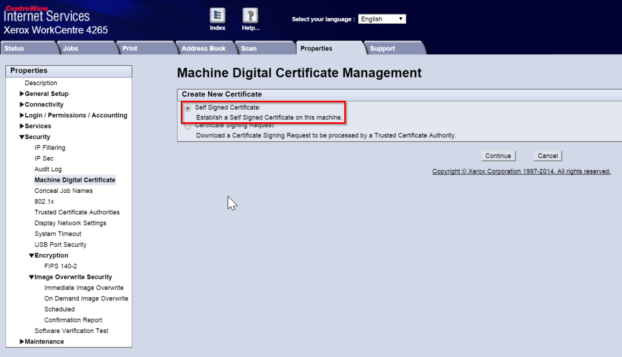Open the Jobs tab
Image resolution: width=622 pixels, height=357 pixels.
[70, 47]
